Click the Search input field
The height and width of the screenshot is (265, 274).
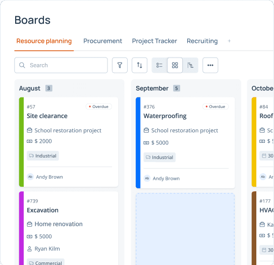tap(61, 65)
